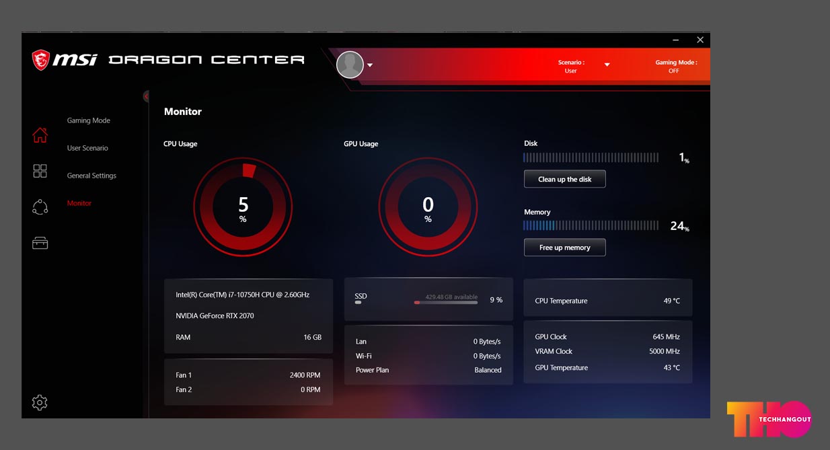830x450 pixels.
Task: Select the Monitor menu item
Action: (79, 203)
